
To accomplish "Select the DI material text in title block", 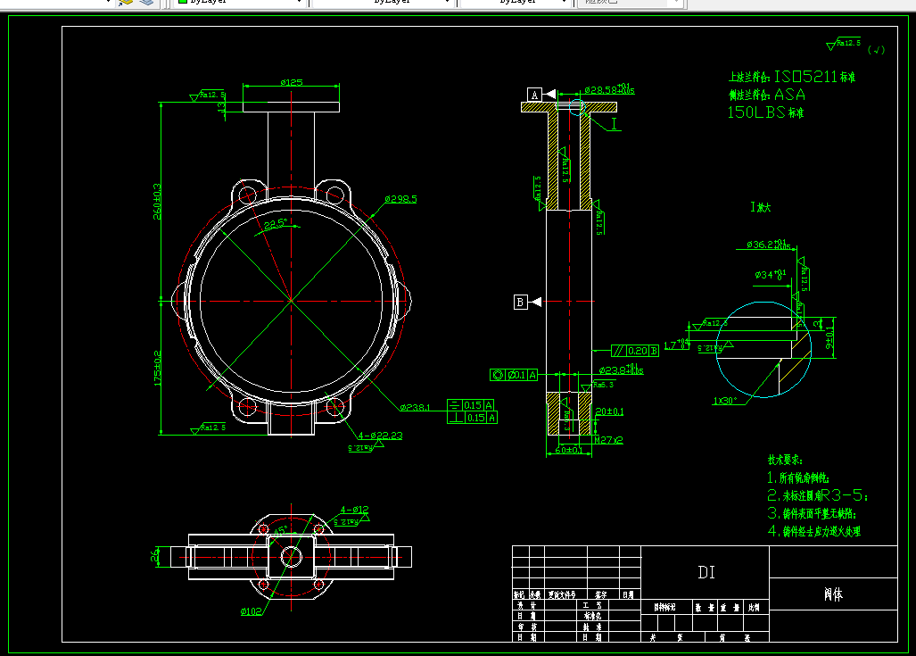I will pyautogui.click(x=706, y=572).
